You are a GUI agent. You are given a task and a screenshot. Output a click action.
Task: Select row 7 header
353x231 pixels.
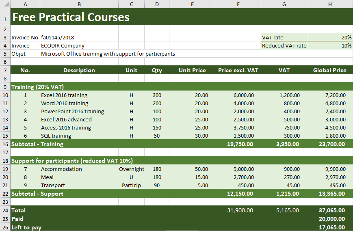5,70
